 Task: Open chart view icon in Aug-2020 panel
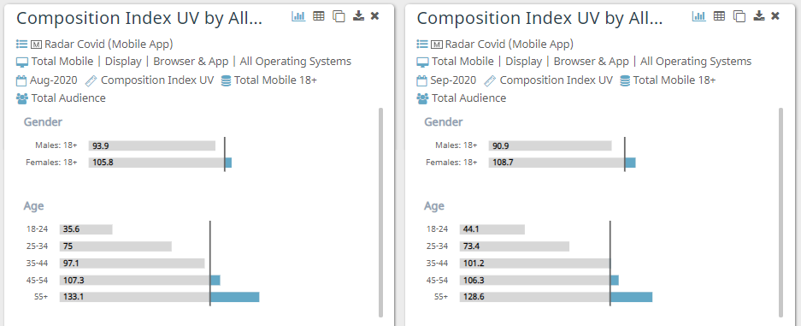click(x=298, y=16)
